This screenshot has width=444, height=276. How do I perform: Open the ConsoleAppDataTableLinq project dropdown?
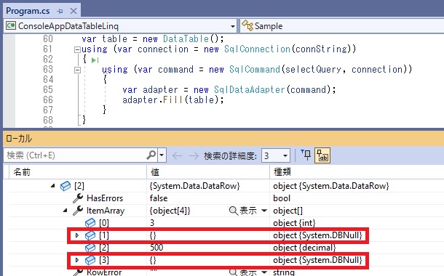233,26
